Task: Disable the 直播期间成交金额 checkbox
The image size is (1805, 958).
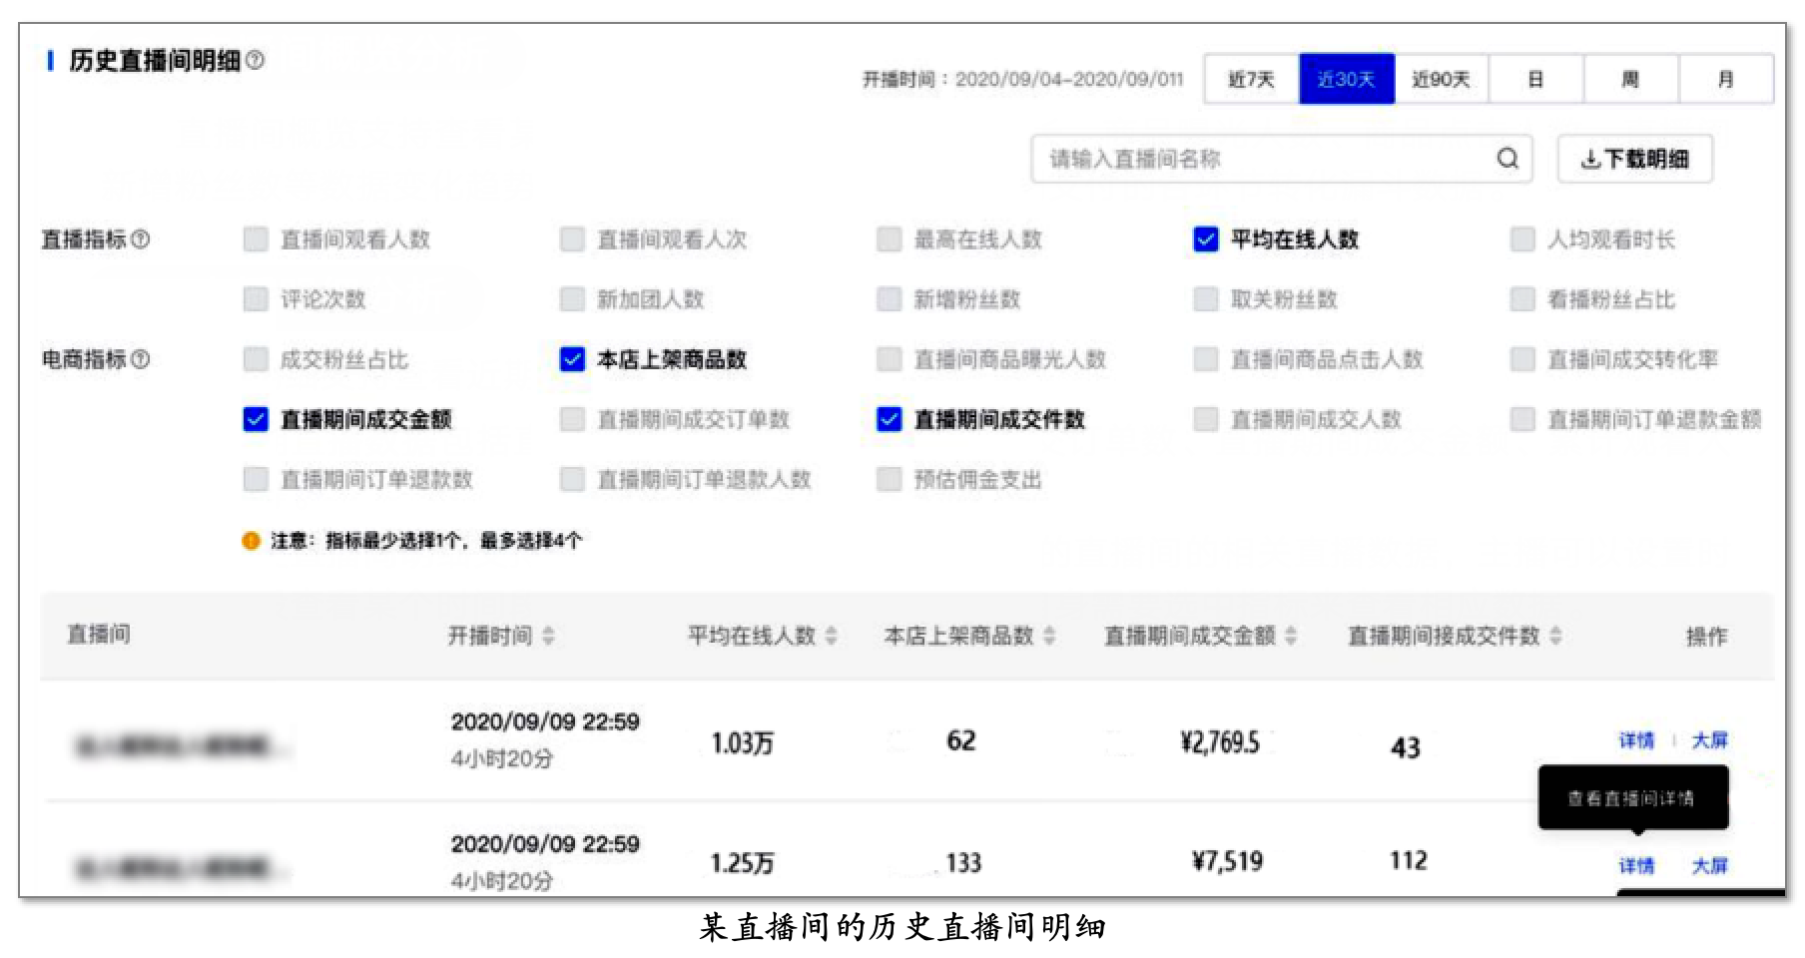Action: [256, 419]
